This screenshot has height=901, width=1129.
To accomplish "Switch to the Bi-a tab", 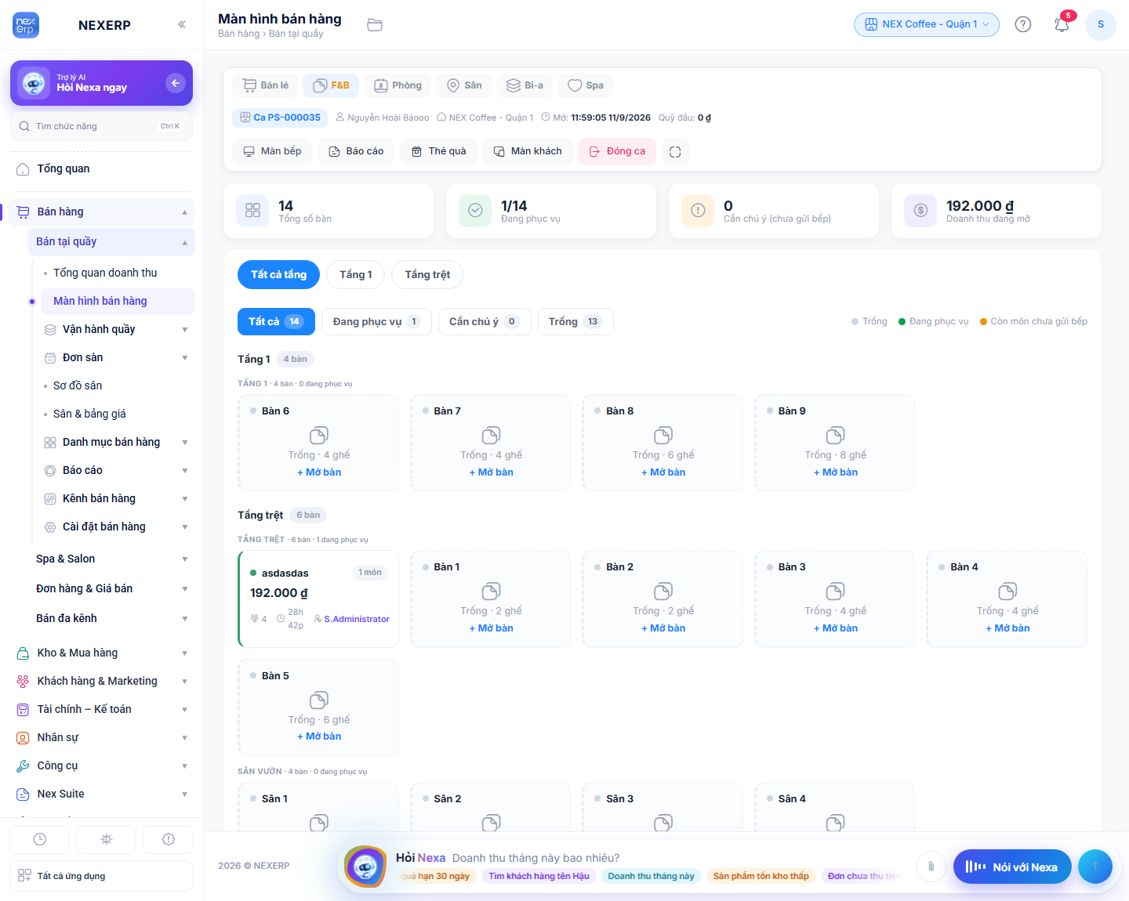I will (525, 85).
